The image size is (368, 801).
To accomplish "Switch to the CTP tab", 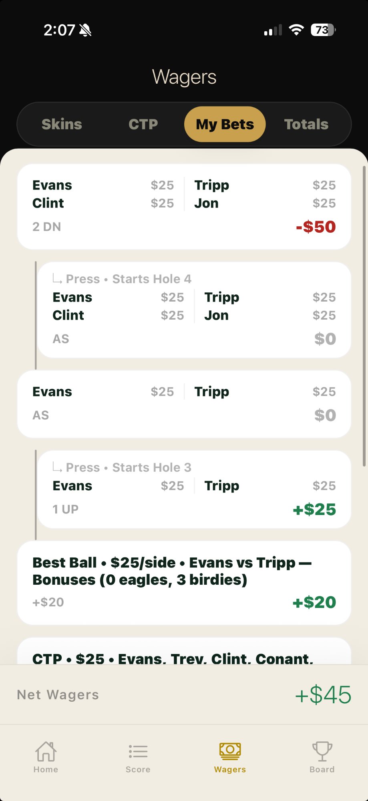I will coord(143,124).
